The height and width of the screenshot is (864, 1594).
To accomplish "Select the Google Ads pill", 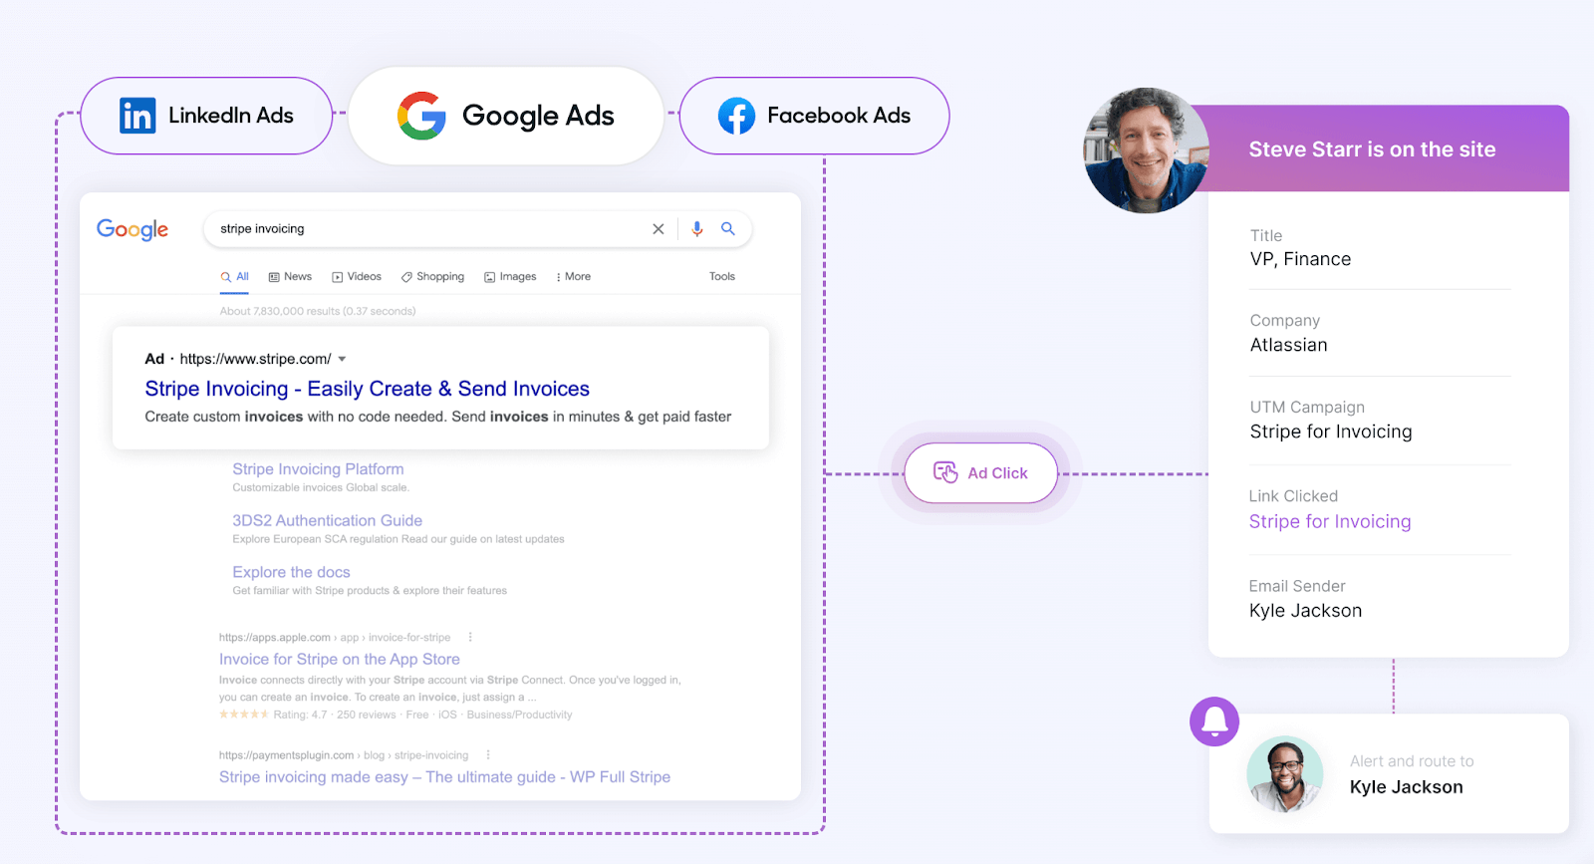I will click(506, 116).
